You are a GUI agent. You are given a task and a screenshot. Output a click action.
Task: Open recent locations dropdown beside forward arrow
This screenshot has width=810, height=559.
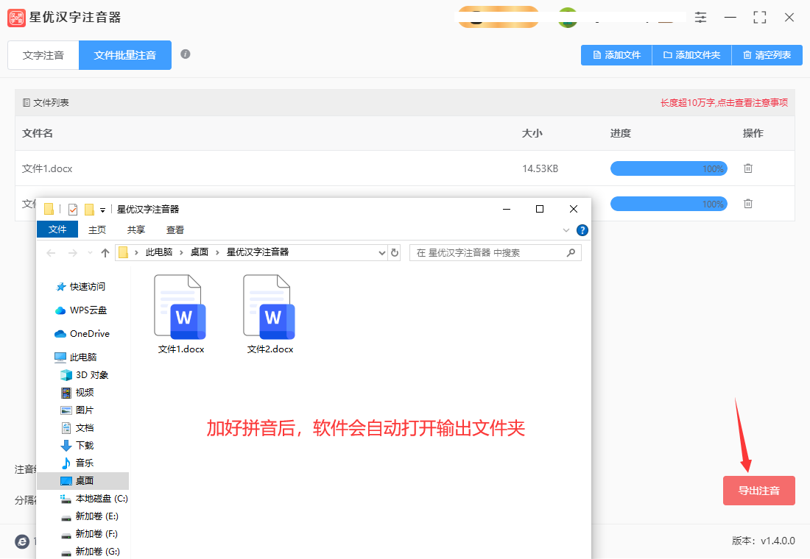tap(90, 253)
